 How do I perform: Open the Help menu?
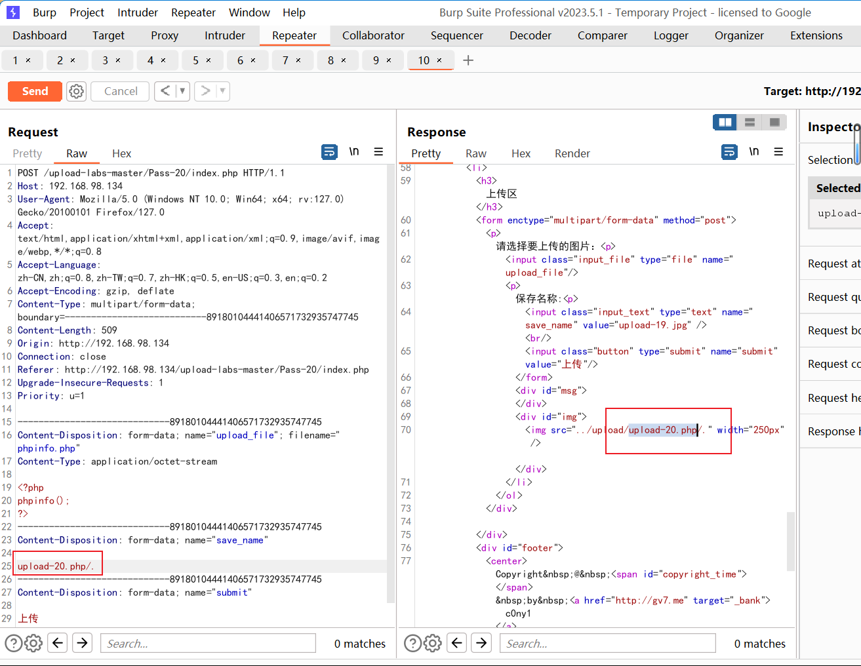tap(294, 12)
